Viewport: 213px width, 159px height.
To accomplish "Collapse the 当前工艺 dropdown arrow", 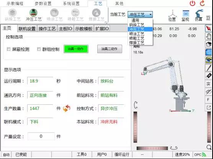I will (x=151, y=15).
